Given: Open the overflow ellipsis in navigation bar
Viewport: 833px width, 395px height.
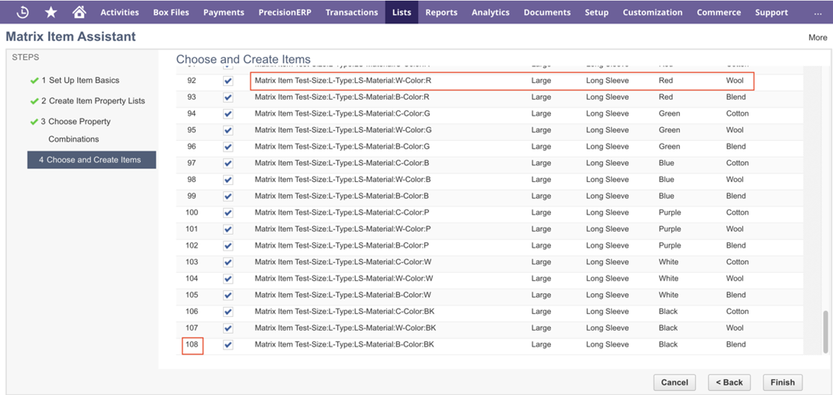Looking at the screenshot, I should click(x=818, y=12).
